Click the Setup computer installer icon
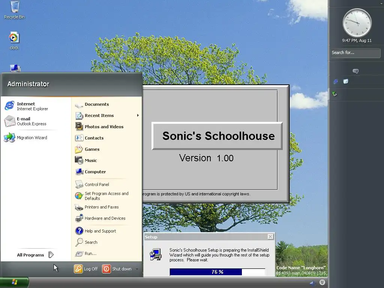 (156, 254)
